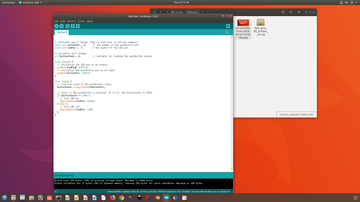This screenshot has width=360, height=202.
Task: Open the Edit menu in Arduino
Action: [x=63, y=21]
